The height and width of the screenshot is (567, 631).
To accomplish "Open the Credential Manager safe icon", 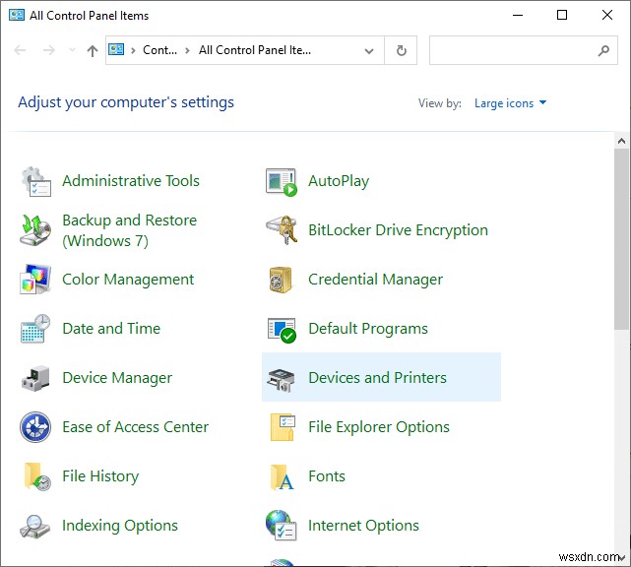I will [x=282, y=280].
